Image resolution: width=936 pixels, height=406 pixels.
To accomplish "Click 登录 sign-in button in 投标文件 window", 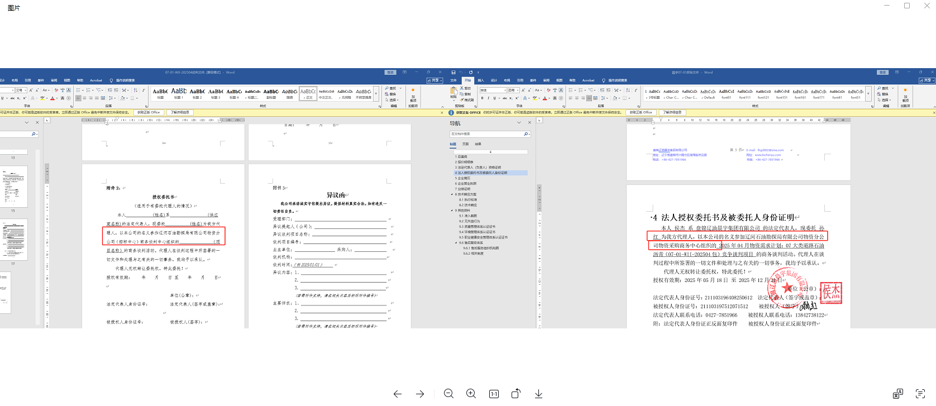I will click(883, 73).
